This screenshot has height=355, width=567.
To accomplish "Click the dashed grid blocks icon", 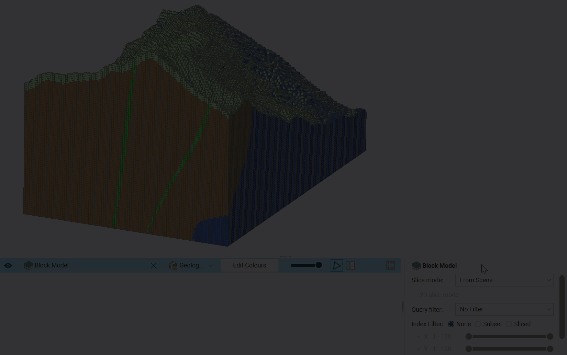I will coord(350,265).
